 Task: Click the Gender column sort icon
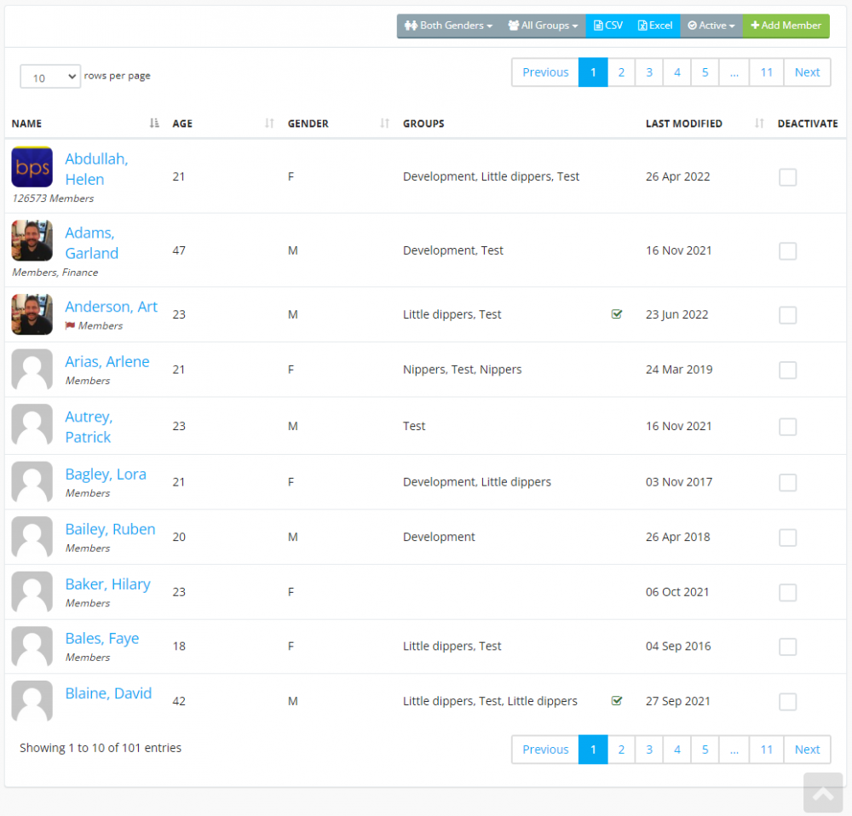[x=384, y=124]
